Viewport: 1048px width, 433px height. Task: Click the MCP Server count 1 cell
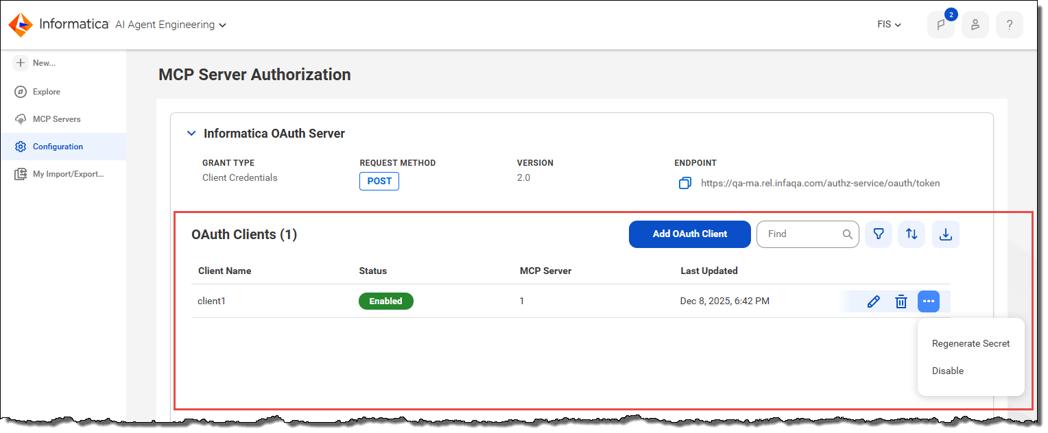click(x=522, y=301)
